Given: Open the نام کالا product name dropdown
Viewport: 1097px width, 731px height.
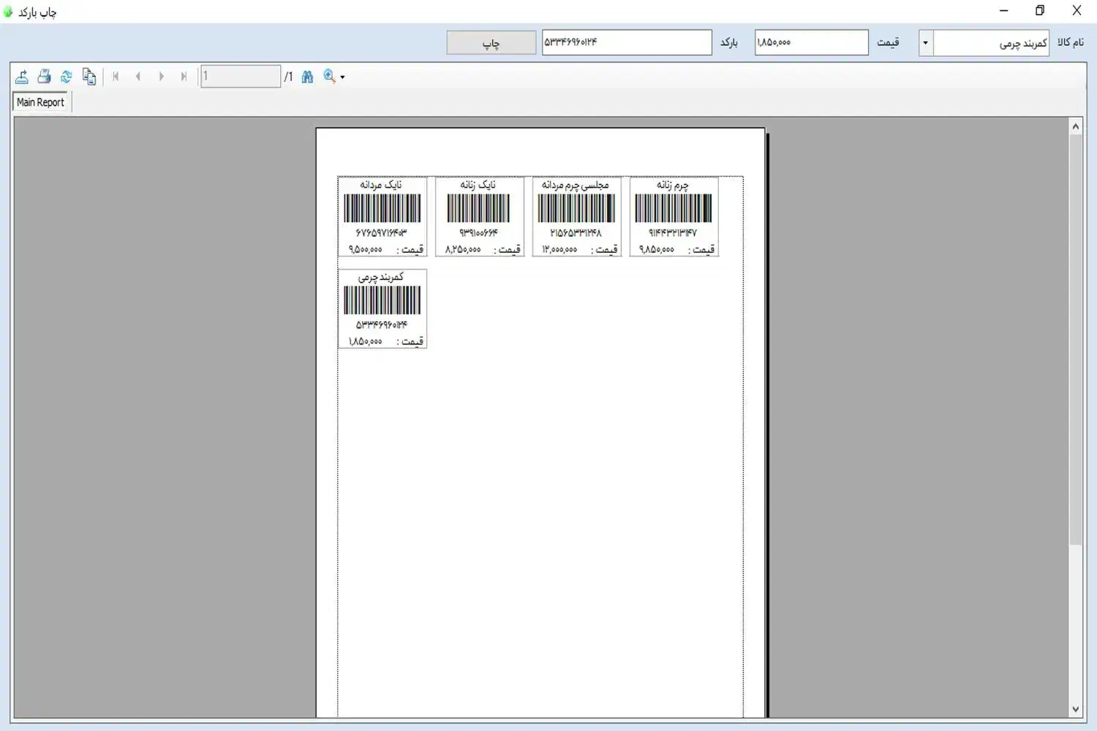Looking at the screenshot, I should click(925, 43).
